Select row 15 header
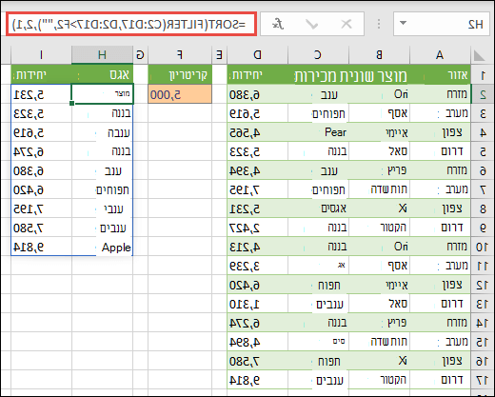 [x=483, y=342]
